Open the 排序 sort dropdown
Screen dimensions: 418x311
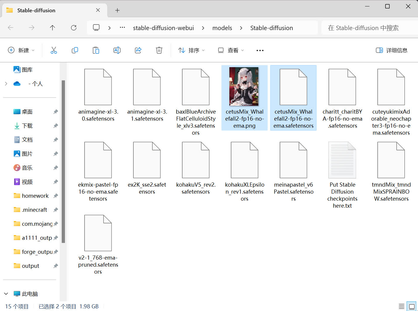pyautogui.click(x=191, y=50)
